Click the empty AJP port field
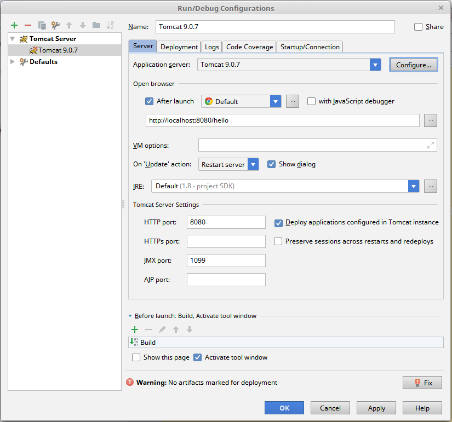Screen dimensions: 452x422 pos(226,280)
